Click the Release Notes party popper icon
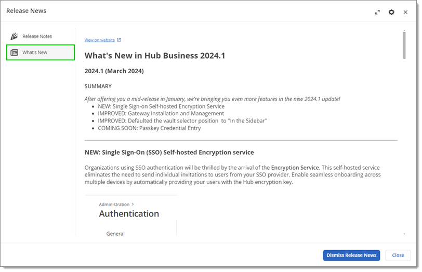This screenshot has height=272, width=422. 14,36
